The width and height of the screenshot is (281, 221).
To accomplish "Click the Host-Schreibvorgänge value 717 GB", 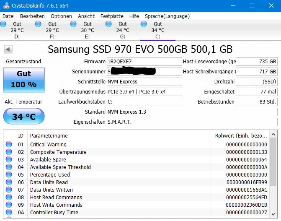I will pyautogui.click(x=257, y=72).
